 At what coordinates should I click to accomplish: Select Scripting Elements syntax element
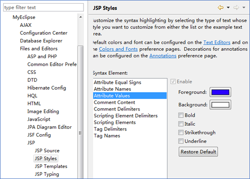pos(130,123)
